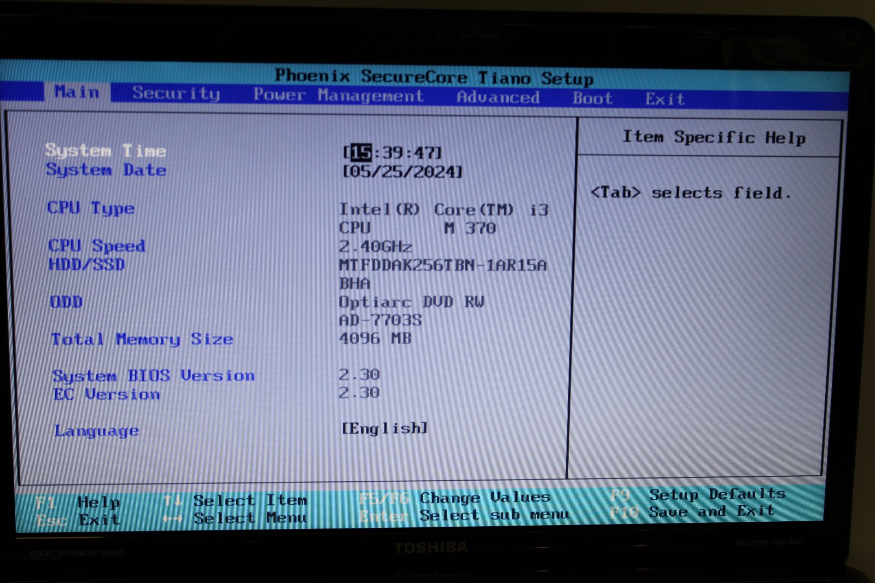Click the F9 Setup Defaults hint
Viewport: 875px width, 583px height.
point(698,494)
